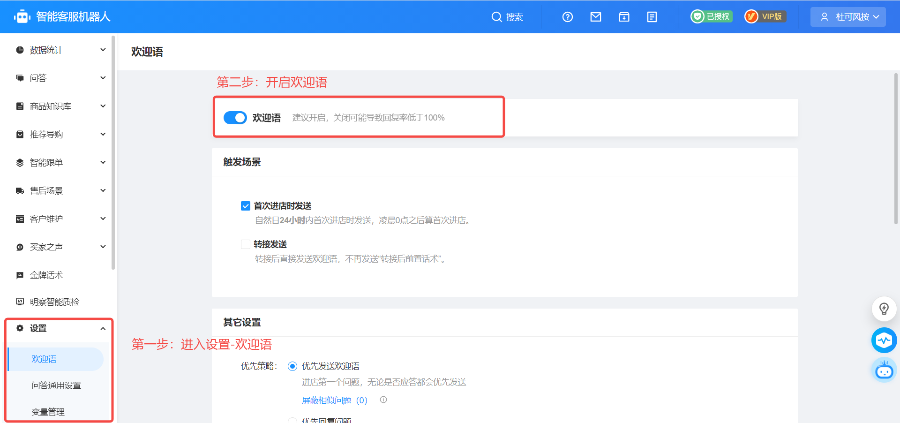Click the orange VIP badge icon

point(751,16)
